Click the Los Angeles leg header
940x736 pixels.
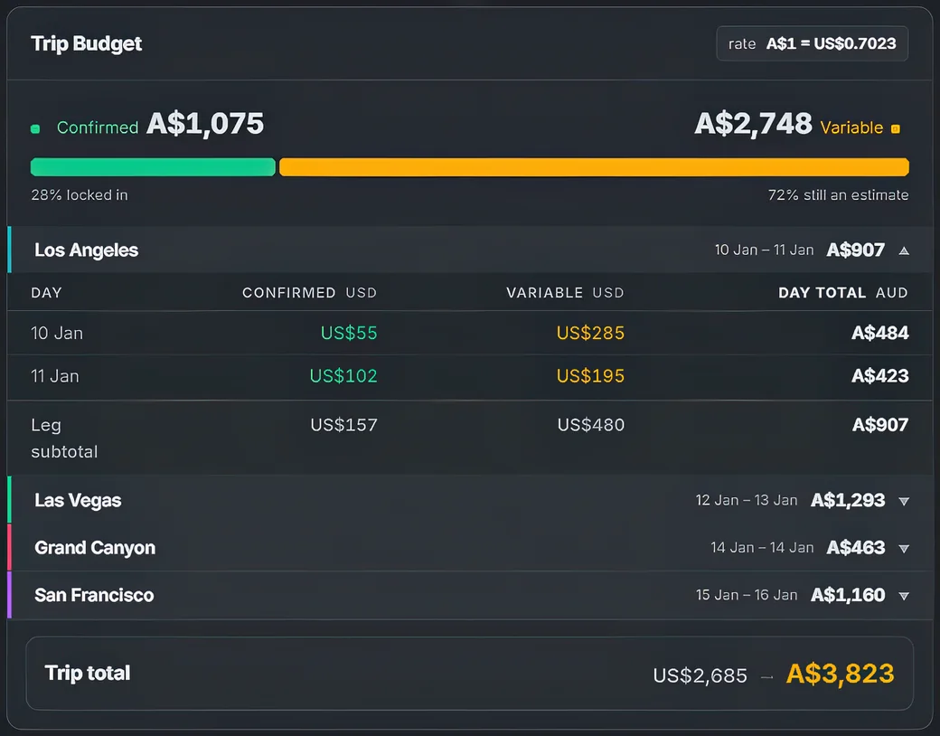tap(470, 250)
